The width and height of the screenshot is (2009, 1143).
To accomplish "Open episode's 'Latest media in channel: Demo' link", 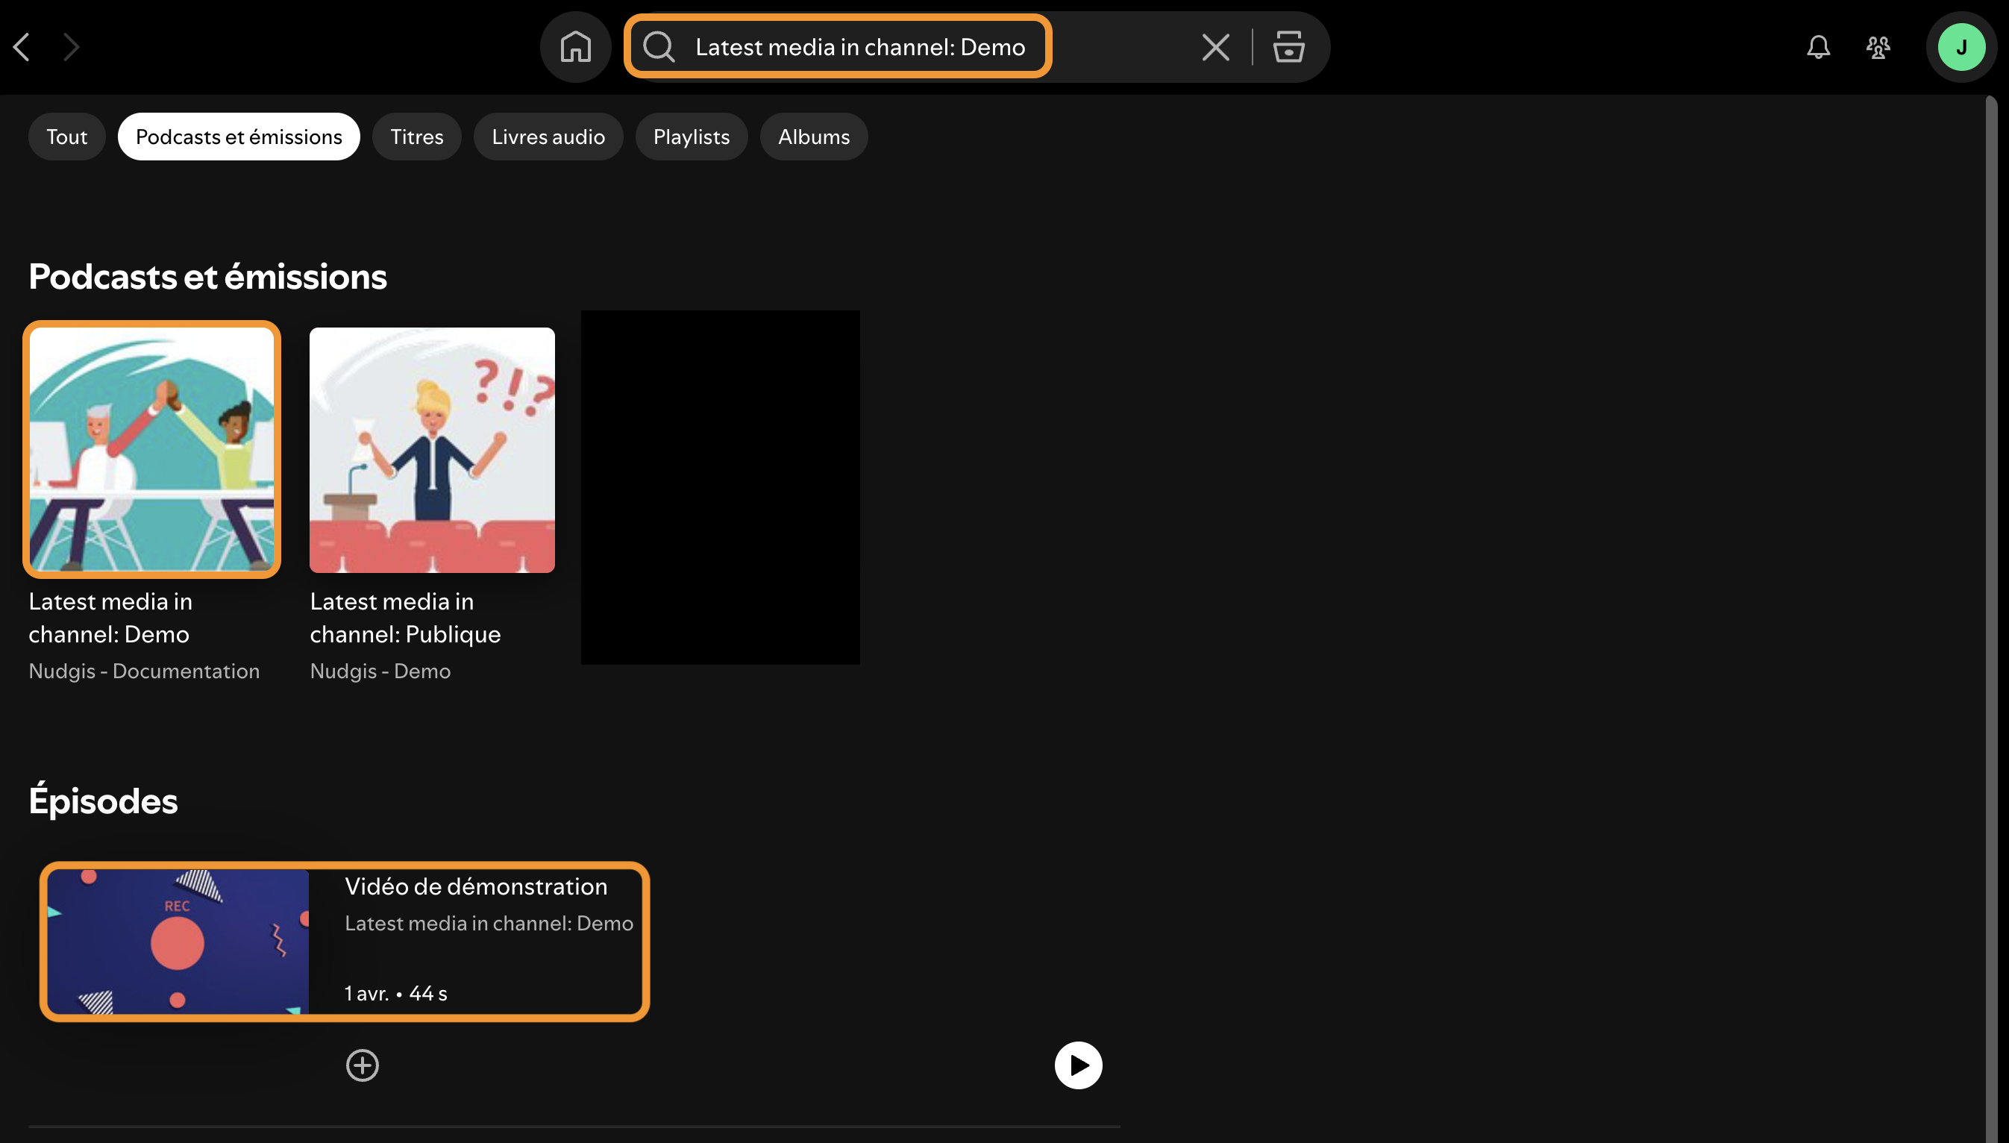I will click(489, 923).
